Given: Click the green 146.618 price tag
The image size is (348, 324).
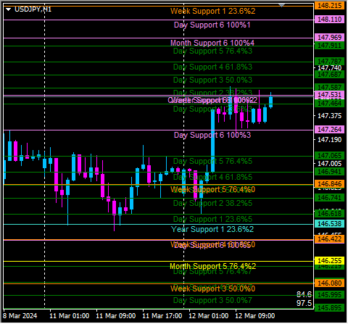Looking at the screenshot, I should 330,214.
